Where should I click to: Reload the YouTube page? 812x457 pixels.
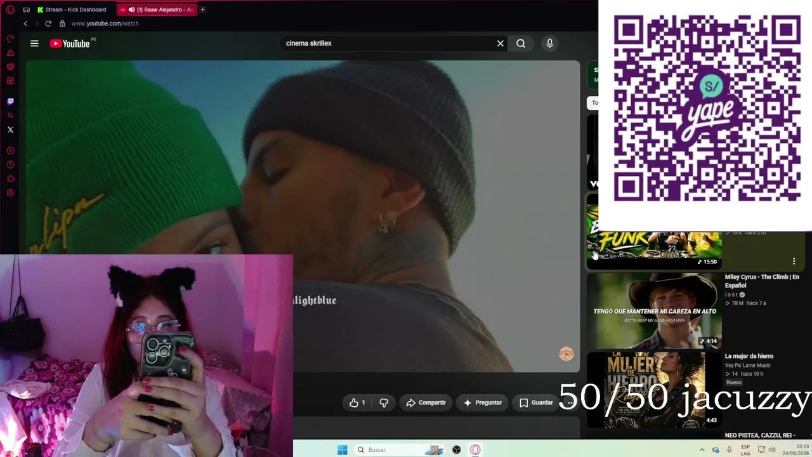point(48,23)
